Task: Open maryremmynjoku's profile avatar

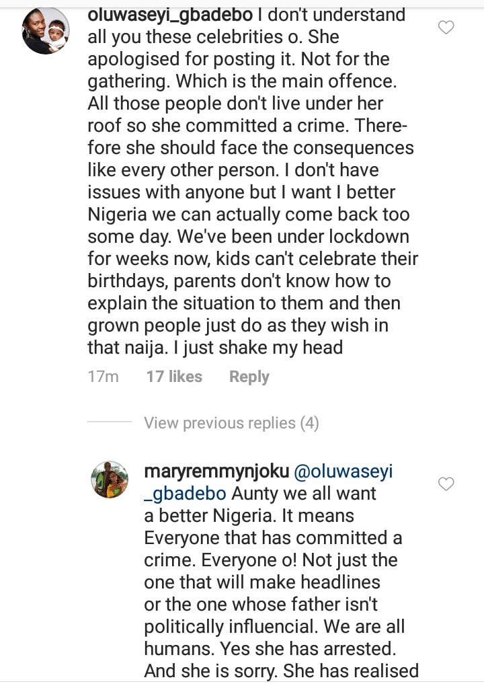Action: coord(110,480)
